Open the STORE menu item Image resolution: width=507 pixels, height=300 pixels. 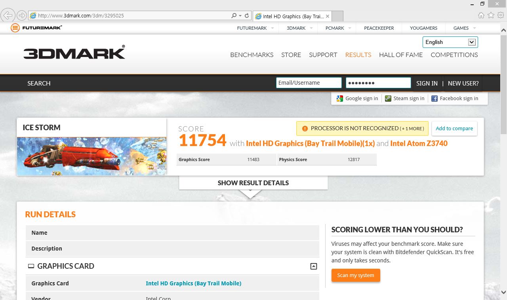(x=291, y=55)
